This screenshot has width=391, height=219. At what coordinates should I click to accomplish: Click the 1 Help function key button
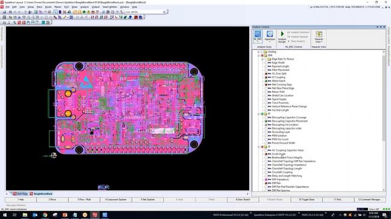pos(21,200)
